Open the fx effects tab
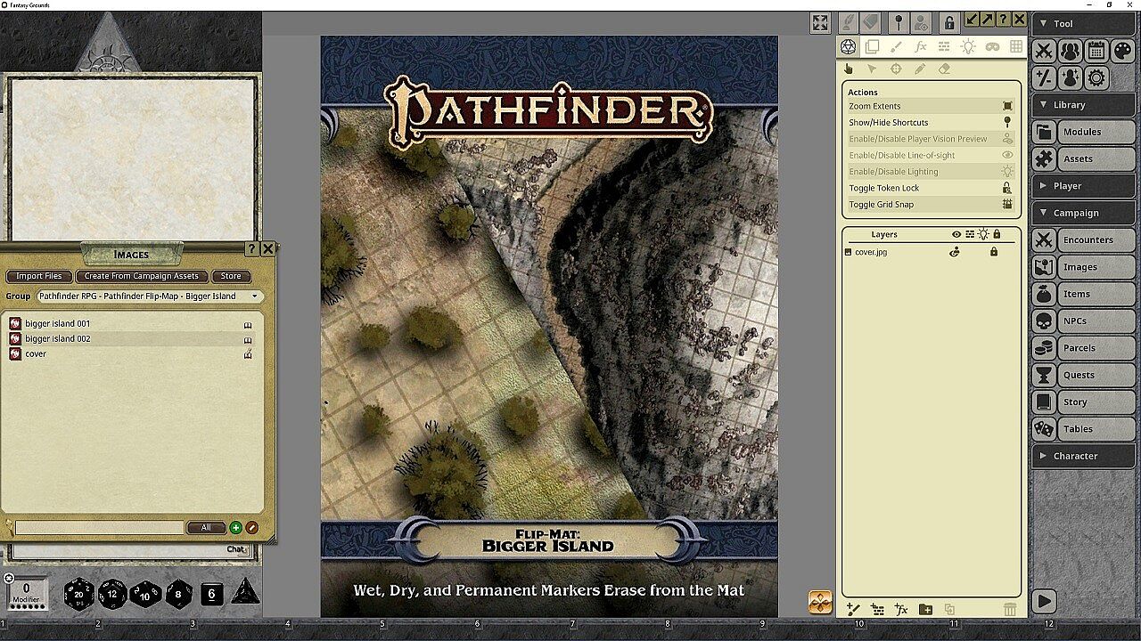Viewport: 1141px width, 641px height. [x=920, y=47]
